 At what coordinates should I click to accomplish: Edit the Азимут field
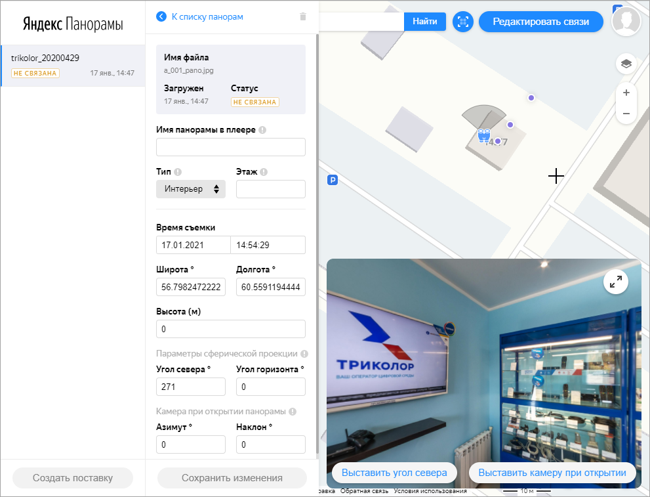[x=191, y=444]
